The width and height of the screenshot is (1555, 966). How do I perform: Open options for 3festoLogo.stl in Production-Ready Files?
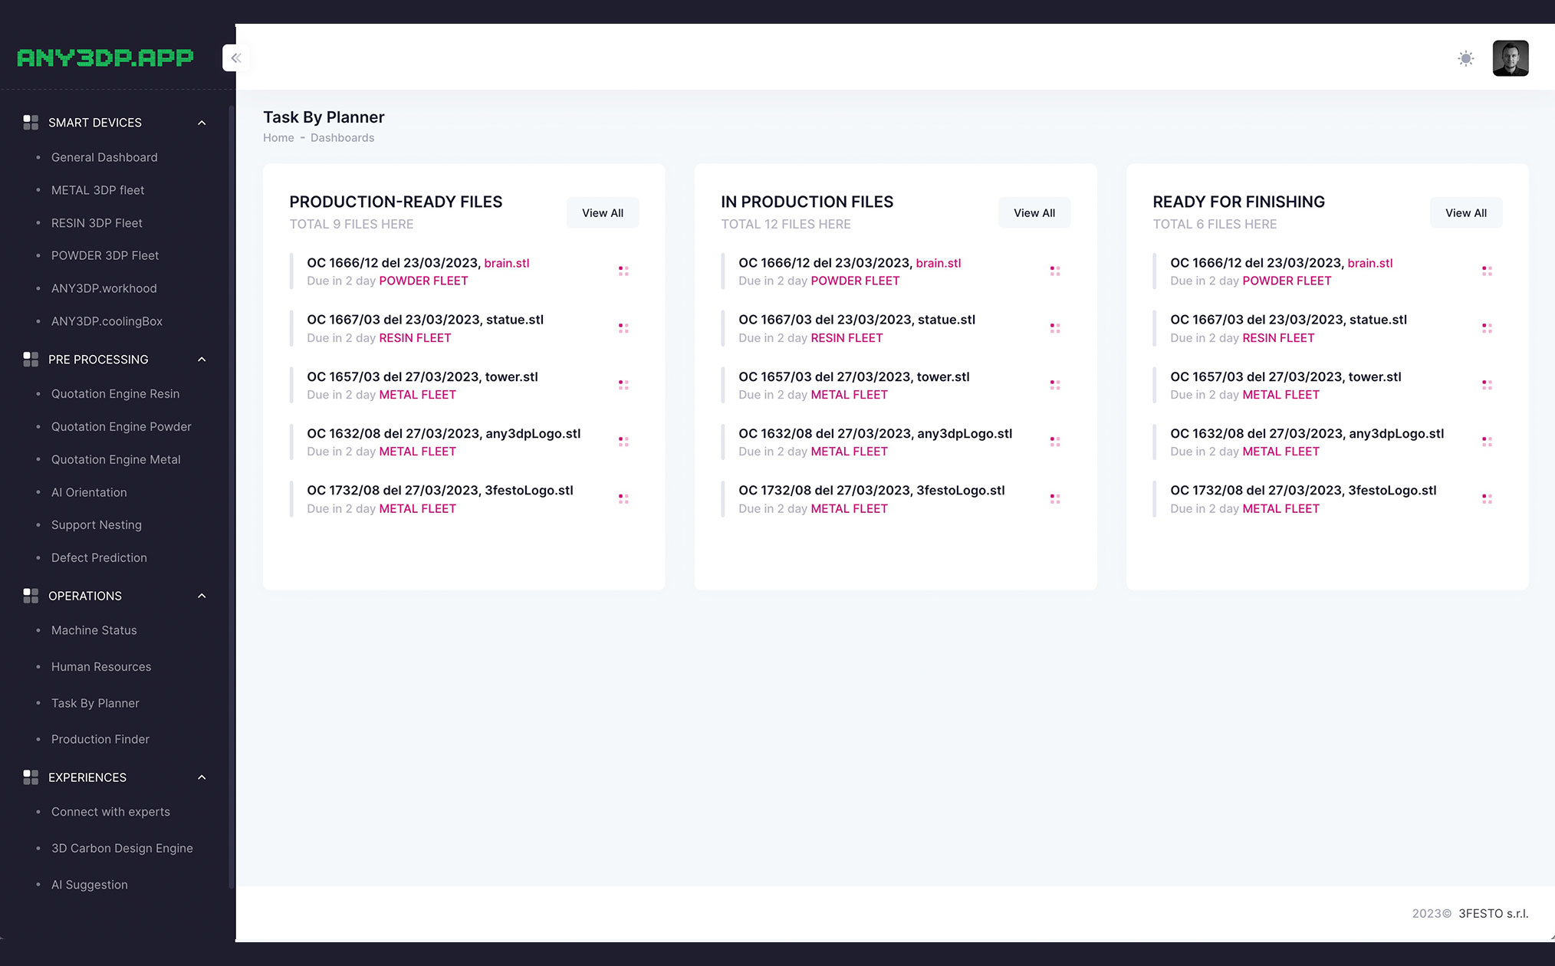[x=623, y=499]
